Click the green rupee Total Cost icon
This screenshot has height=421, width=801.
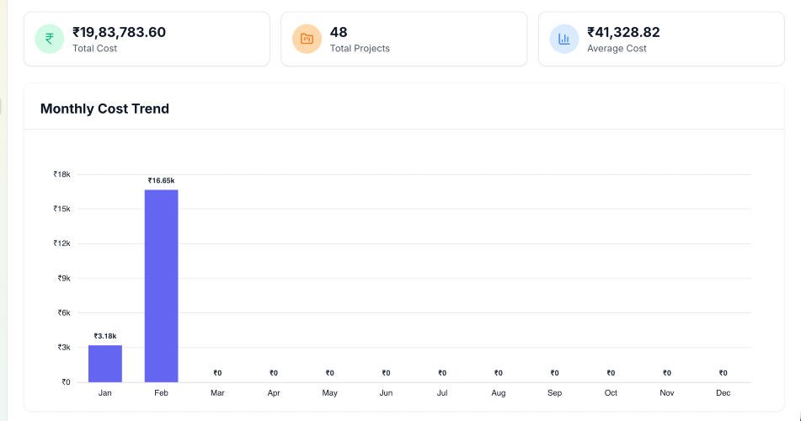50,39
